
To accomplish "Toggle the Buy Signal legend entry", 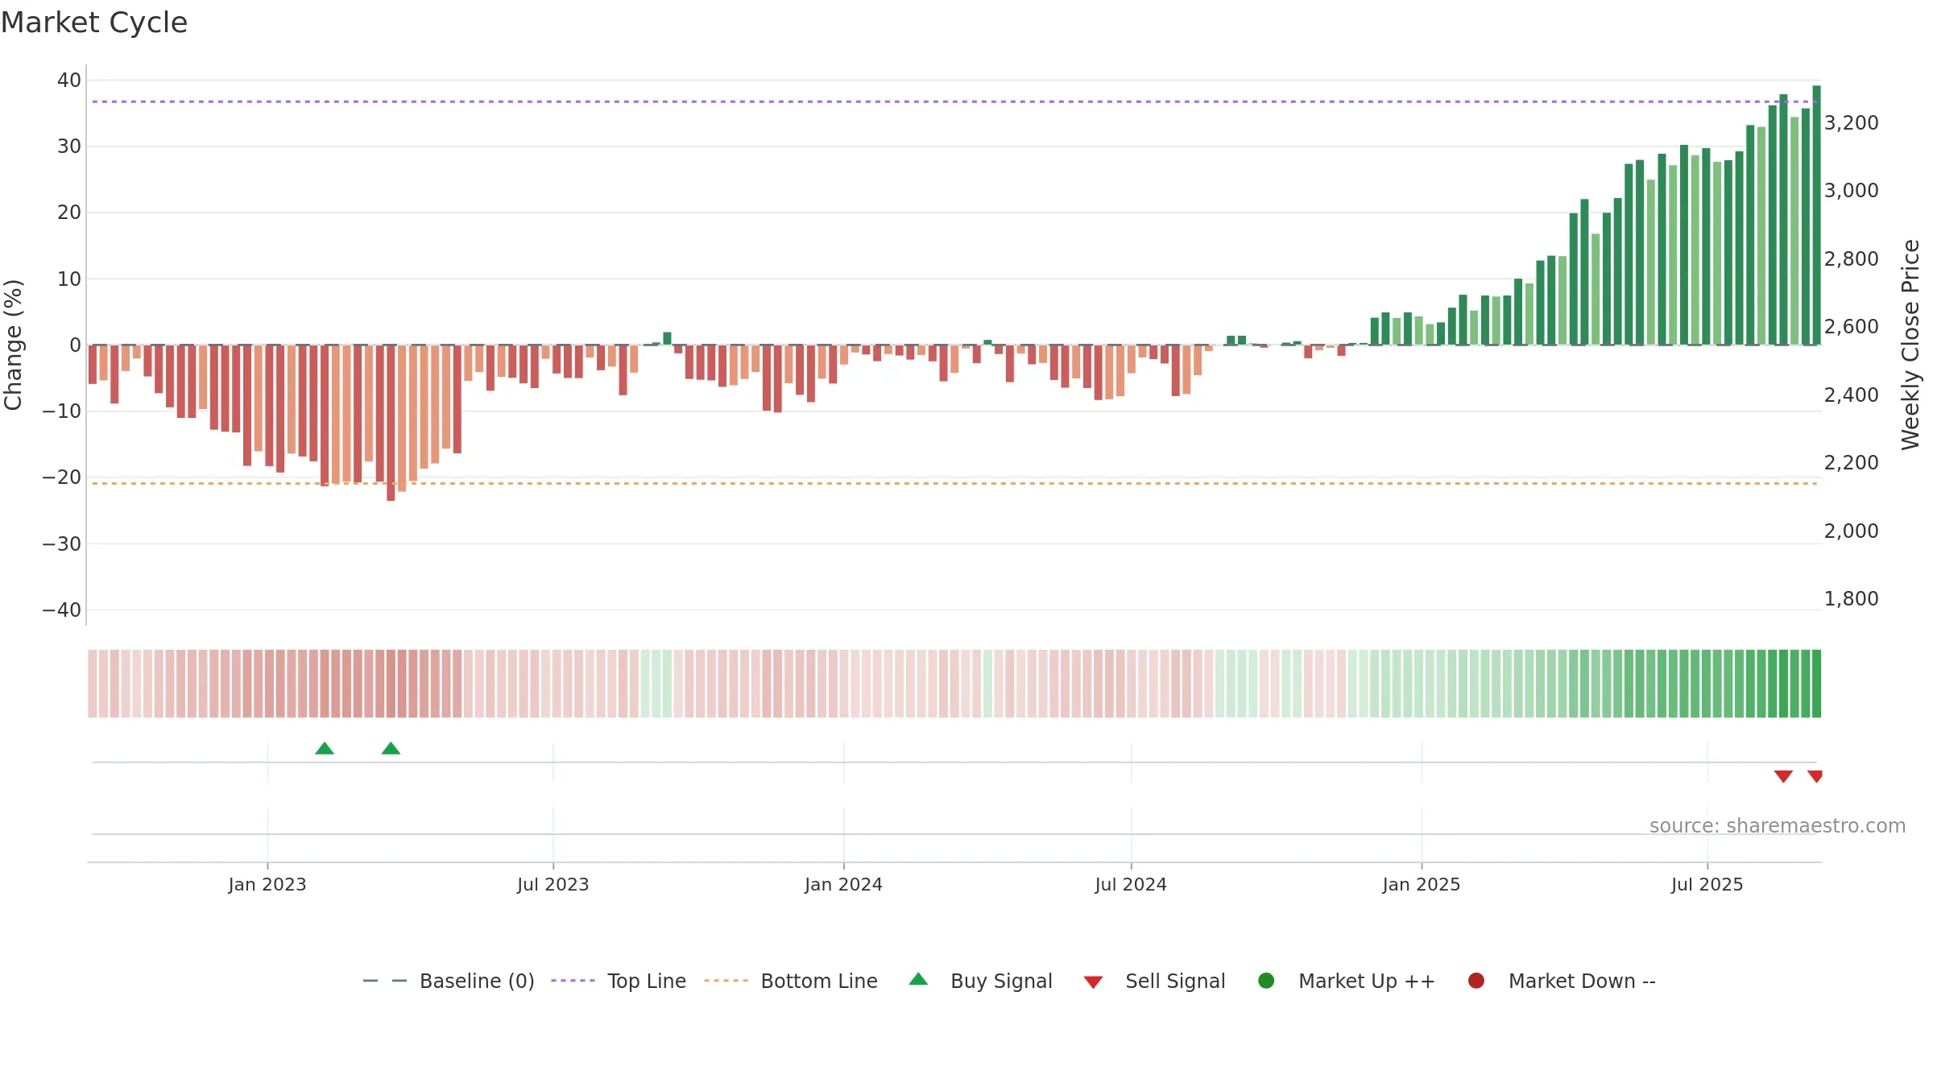I will point(980,981).
